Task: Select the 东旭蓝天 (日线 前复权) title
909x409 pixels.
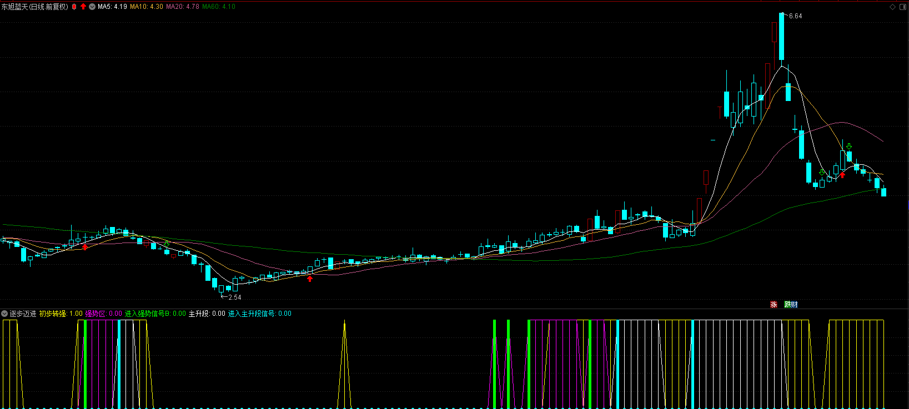Action: [35, 7]
